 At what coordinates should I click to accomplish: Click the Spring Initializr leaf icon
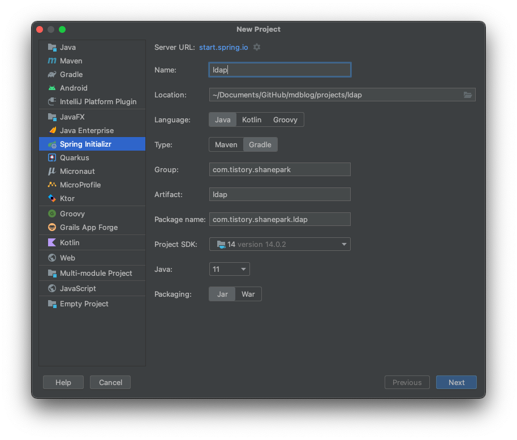52,144
